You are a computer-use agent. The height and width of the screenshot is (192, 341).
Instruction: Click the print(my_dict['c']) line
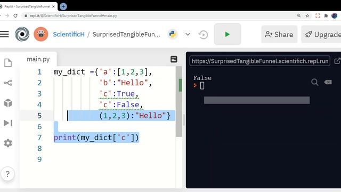coord(96,138)
